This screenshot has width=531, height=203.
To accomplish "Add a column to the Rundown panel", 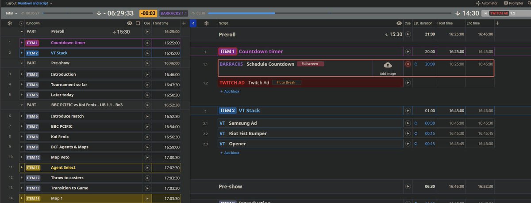I will pyautogui.click(x=184, y=23).
